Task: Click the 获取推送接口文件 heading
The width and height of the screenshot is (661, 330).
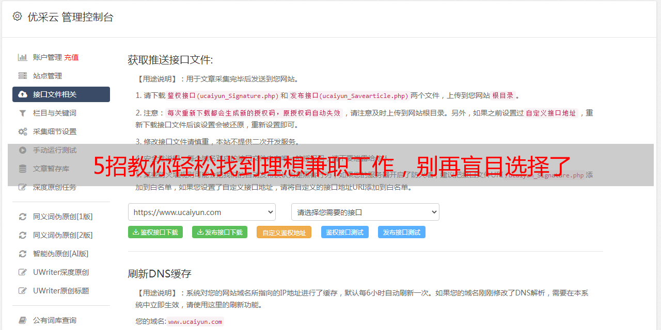Action: pos(170,60)
